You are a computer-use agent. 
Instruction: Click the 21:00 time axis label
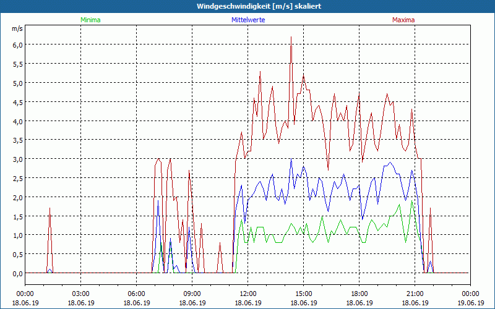pos(415,294)
